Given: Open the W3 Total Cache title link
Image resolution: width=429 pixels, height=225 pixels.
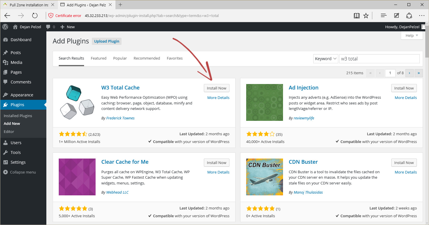Looking at the screenshot, I should tap(120, 88).
